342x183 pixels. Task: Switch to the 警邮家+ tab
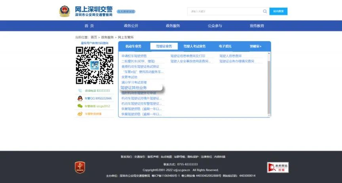pos(256,46)
